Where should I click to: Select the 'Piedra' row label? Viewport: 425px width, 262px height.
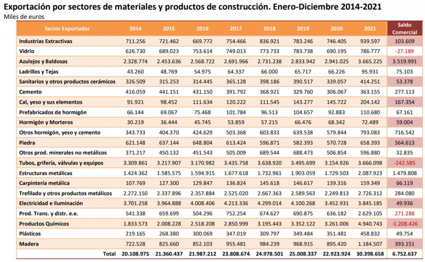(x=27, y=142)
